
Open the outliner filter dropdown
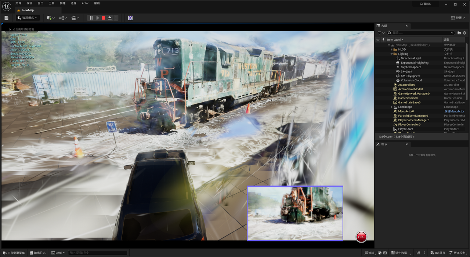(380, 33)
